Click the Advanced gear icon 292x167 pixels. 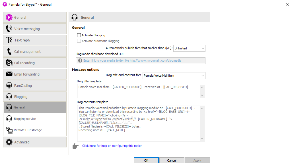click(x=9, y=142)
